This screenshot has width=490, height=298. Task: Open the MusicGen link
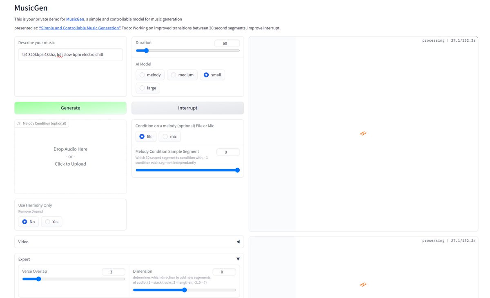click(x=75, y=19)
